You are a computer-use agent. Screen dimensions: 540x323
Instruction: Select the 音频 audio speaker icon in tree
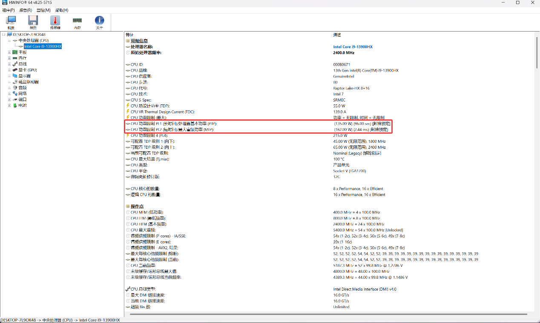point(15,87)
